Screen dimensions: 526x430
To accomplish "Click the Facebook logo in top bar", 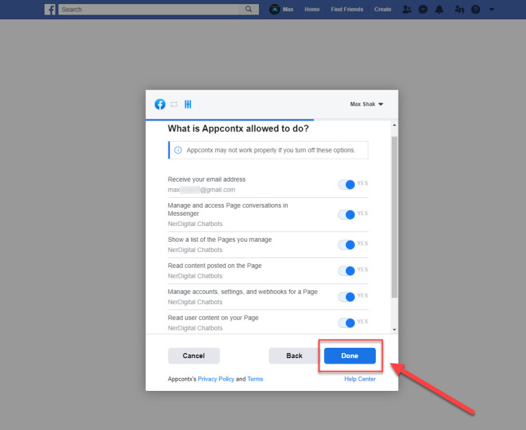I will coord(50,10).
